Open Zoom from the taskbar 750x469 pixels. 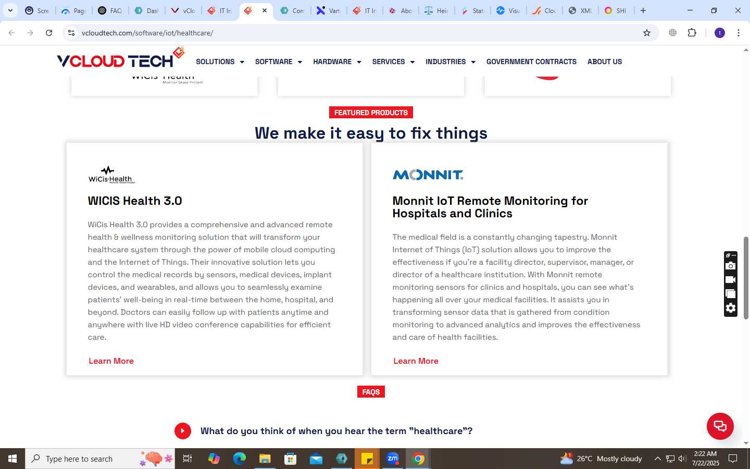click(393, 459)
